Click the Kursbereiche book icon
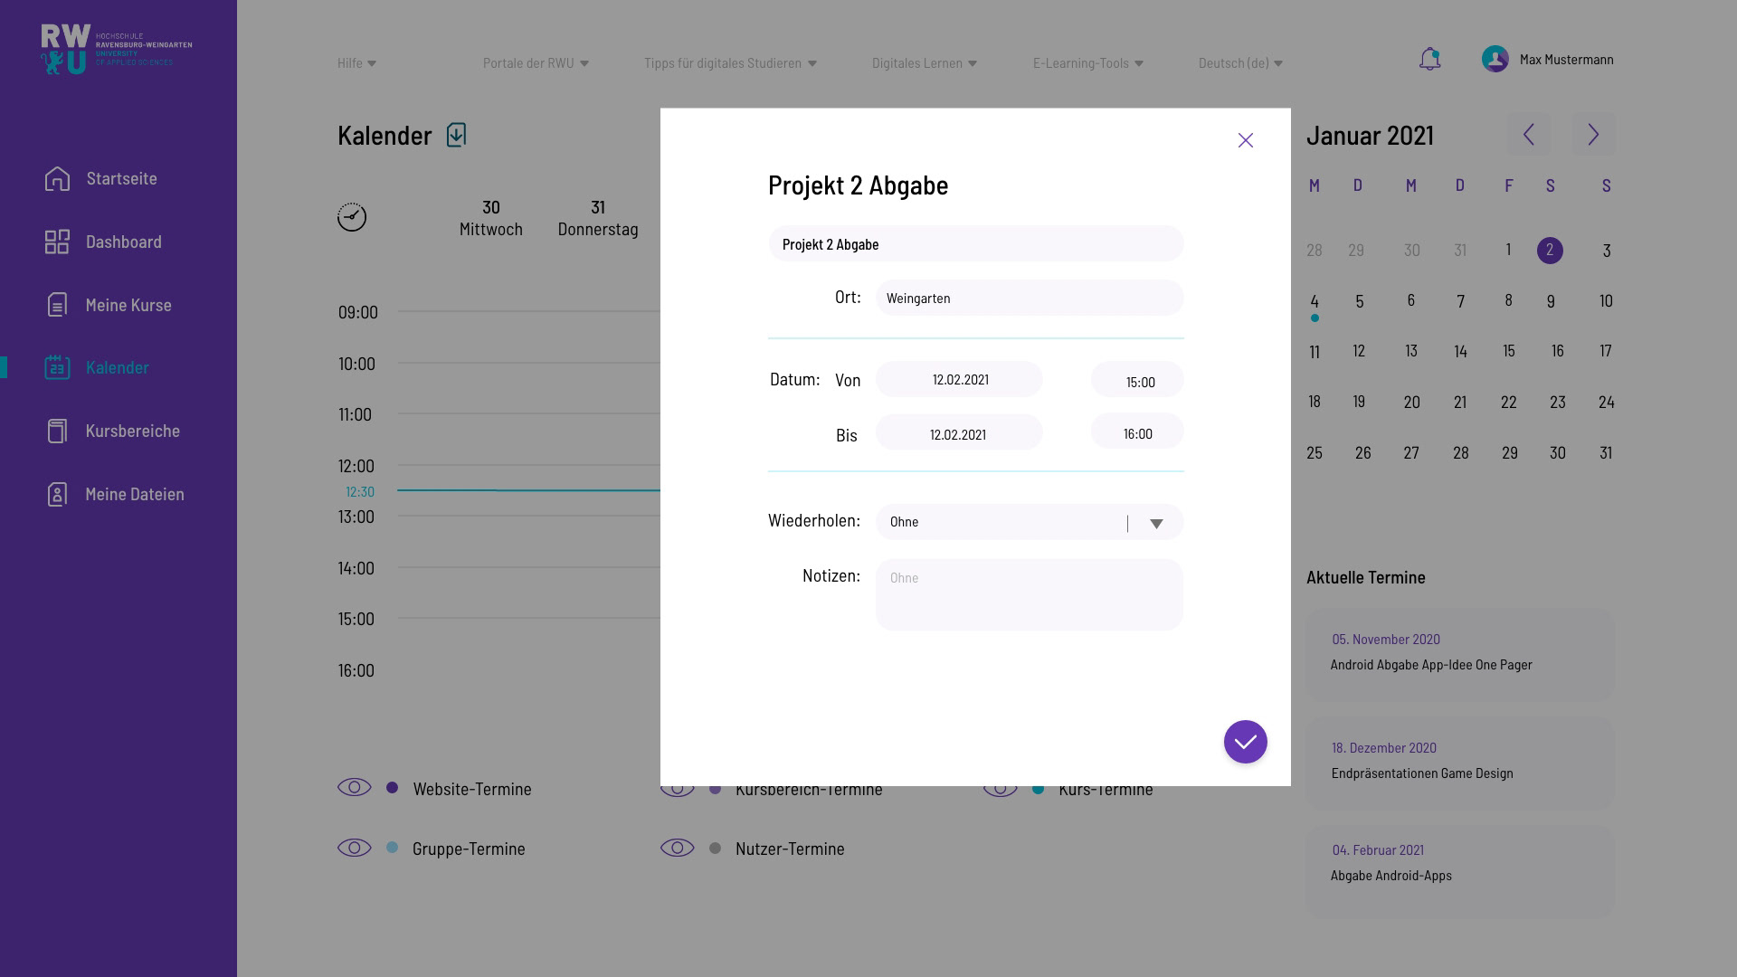1737x977 pixels. coord(57,431)
